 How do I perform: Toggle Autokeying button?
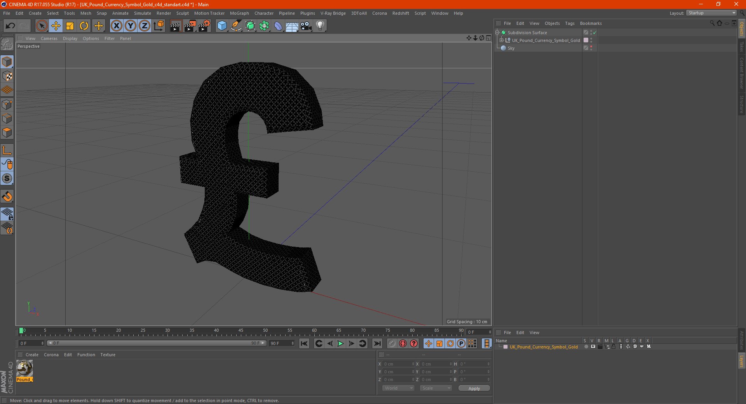(403, 343)
